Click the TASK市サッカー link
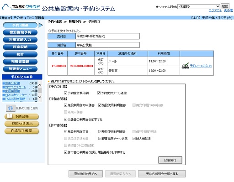Image resolution: width=234 pixels, height=182 pixels. pyautogui.click(x=16, y=95)
